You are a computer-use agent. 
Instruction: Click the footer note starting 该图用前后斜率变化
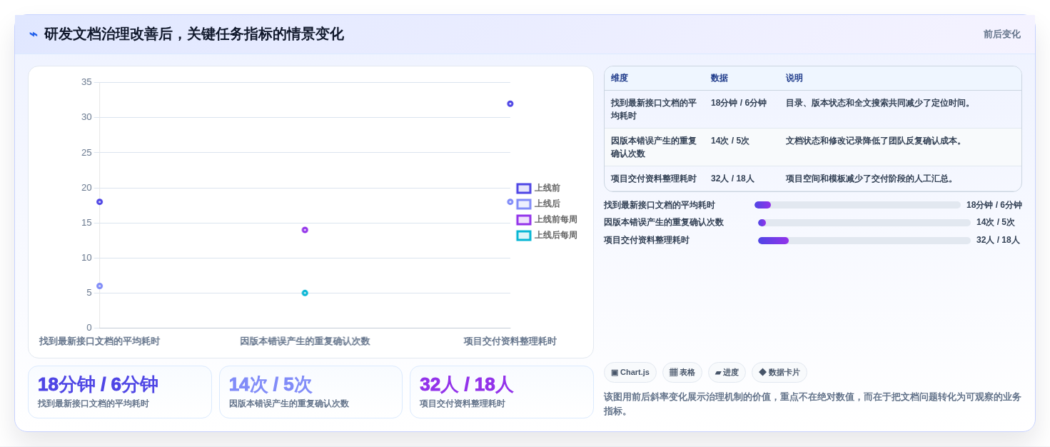[x=812, y=404]
